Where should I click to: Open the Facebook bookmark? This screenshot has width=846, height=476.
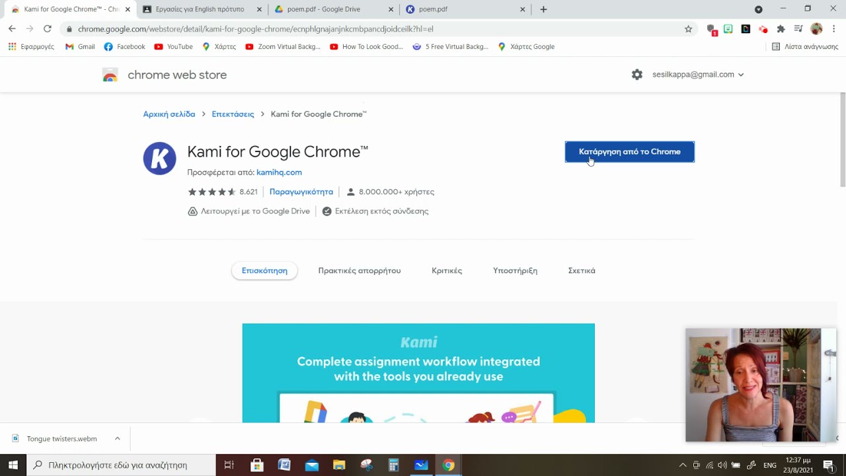click(124, 47)
